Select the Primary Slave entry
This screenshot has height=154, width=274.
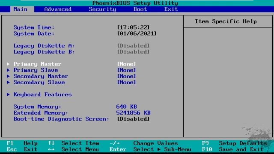point(36,70)
